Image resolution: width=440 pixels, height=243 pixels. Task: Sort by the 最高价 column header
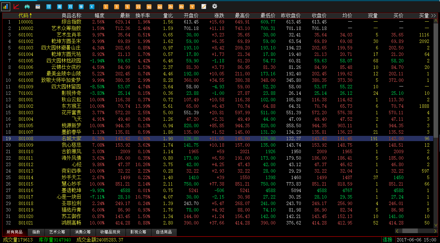242,15
